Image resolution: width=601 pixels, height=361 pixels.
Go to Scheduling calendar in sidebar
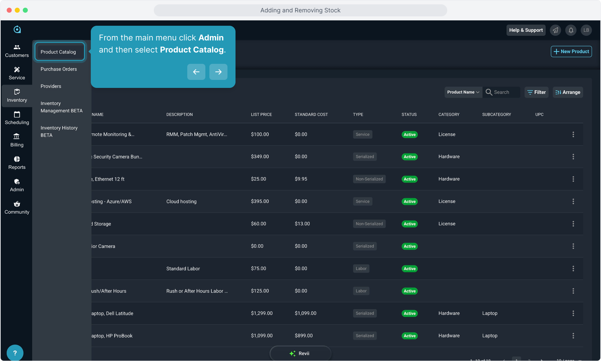17,118
